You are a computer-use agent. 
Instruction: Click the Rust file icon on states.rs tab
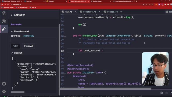105,12
